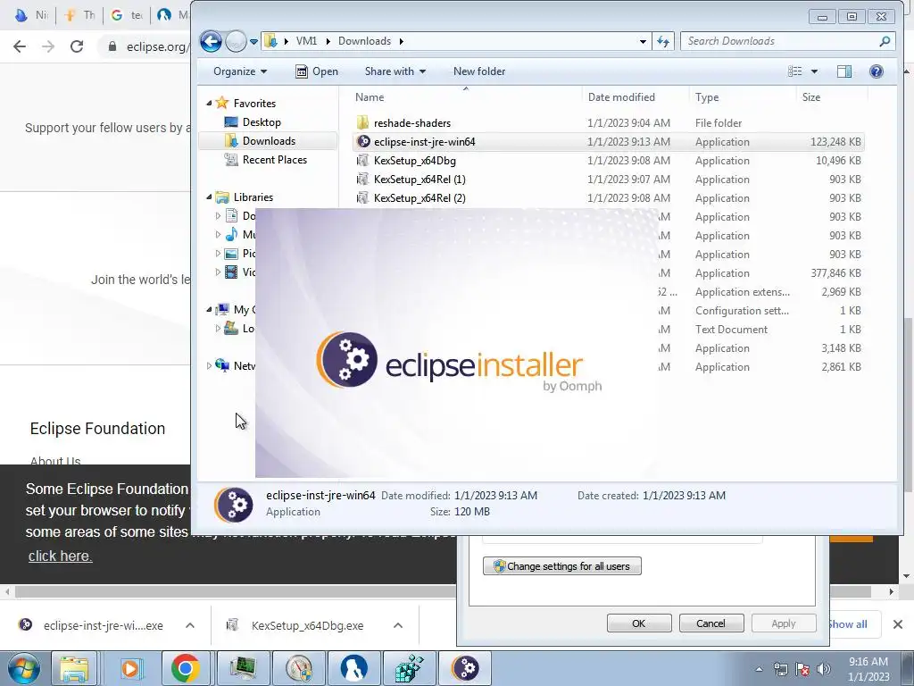914x686 pixels.
Task: Open the Windows Start menu
Action: click(22, 668)
